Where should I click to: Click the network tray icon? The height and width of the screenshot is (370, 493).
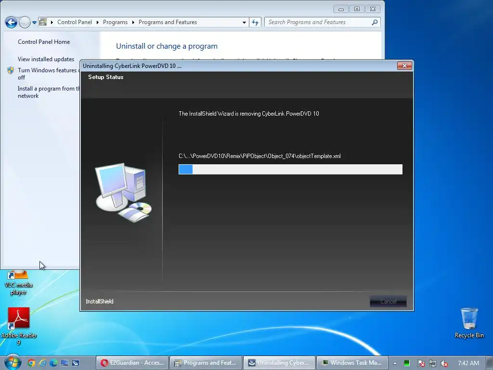(433, 363)
